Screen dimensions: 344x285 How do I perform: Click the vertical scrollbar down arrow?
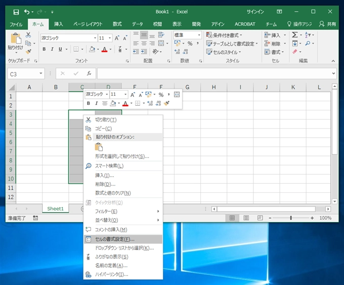(x=334, y=201)
